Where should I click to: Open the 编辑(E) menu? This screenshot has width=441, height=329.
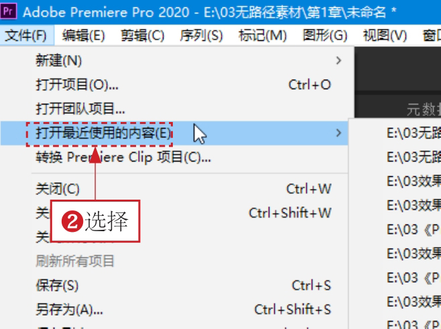pos(84,36)
